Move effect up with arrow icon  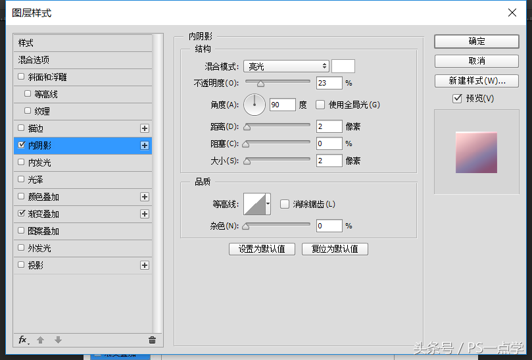(x=40, y=340)
